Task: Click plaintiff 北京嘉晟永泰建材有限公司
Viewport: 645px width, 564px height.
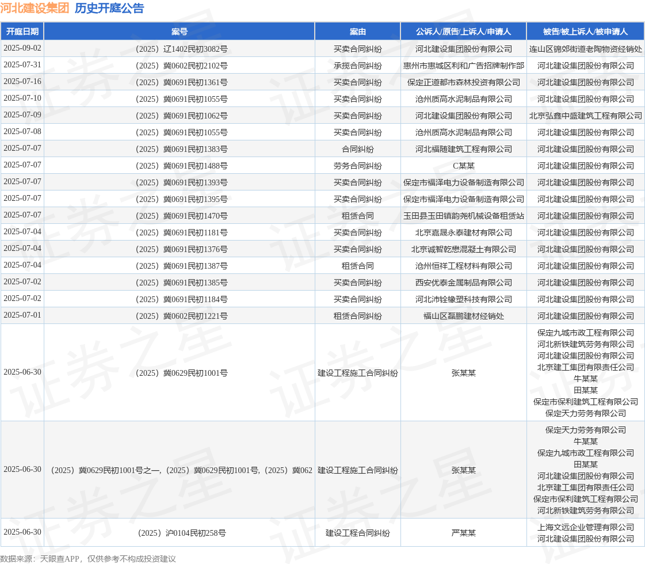Action: pyautogui.click(x=464, y=233)
